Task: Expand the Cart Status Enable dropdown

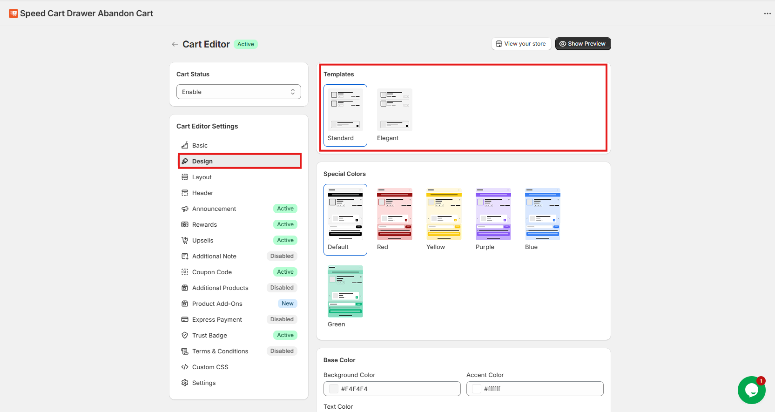Action: [x=238, y=92]
